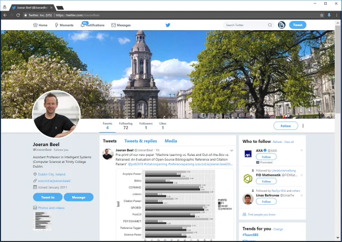Open the Home navigation item
The height and width of the screenshot is (242, 342).
pos(40,25)
